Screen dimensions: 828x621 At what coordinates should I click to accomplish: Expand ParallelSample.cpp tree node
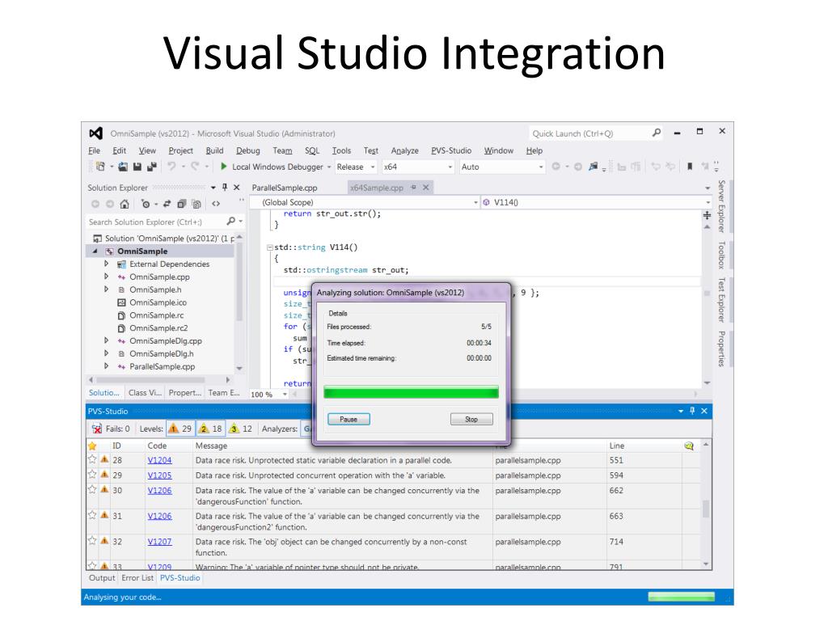pos(106,366)
